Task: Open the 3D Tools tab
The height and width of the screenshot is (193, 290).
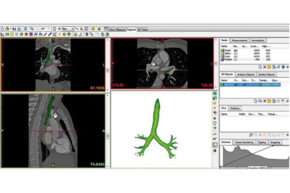Action: click(142, 30)
